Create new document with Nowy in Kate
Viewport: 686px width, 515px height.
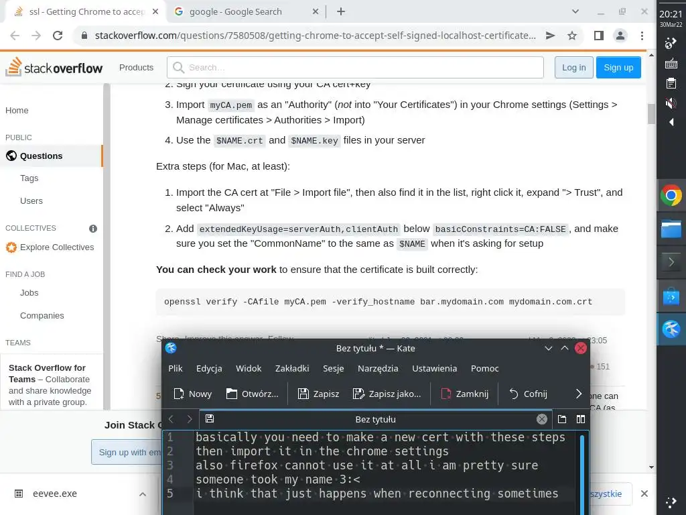[x=193, y=394]
